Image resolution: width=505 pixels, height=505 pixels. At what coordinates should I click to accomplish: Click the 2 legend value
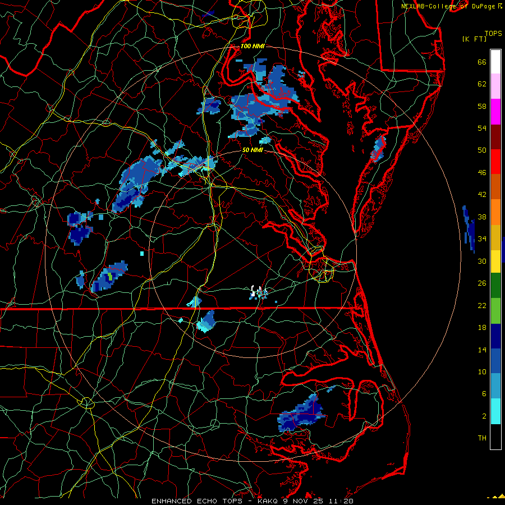pyautogui.click(x=484, y=416)
